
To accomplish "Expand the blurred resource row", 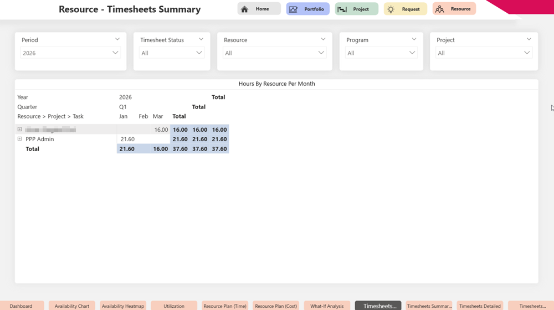I will tap(20, 130).
